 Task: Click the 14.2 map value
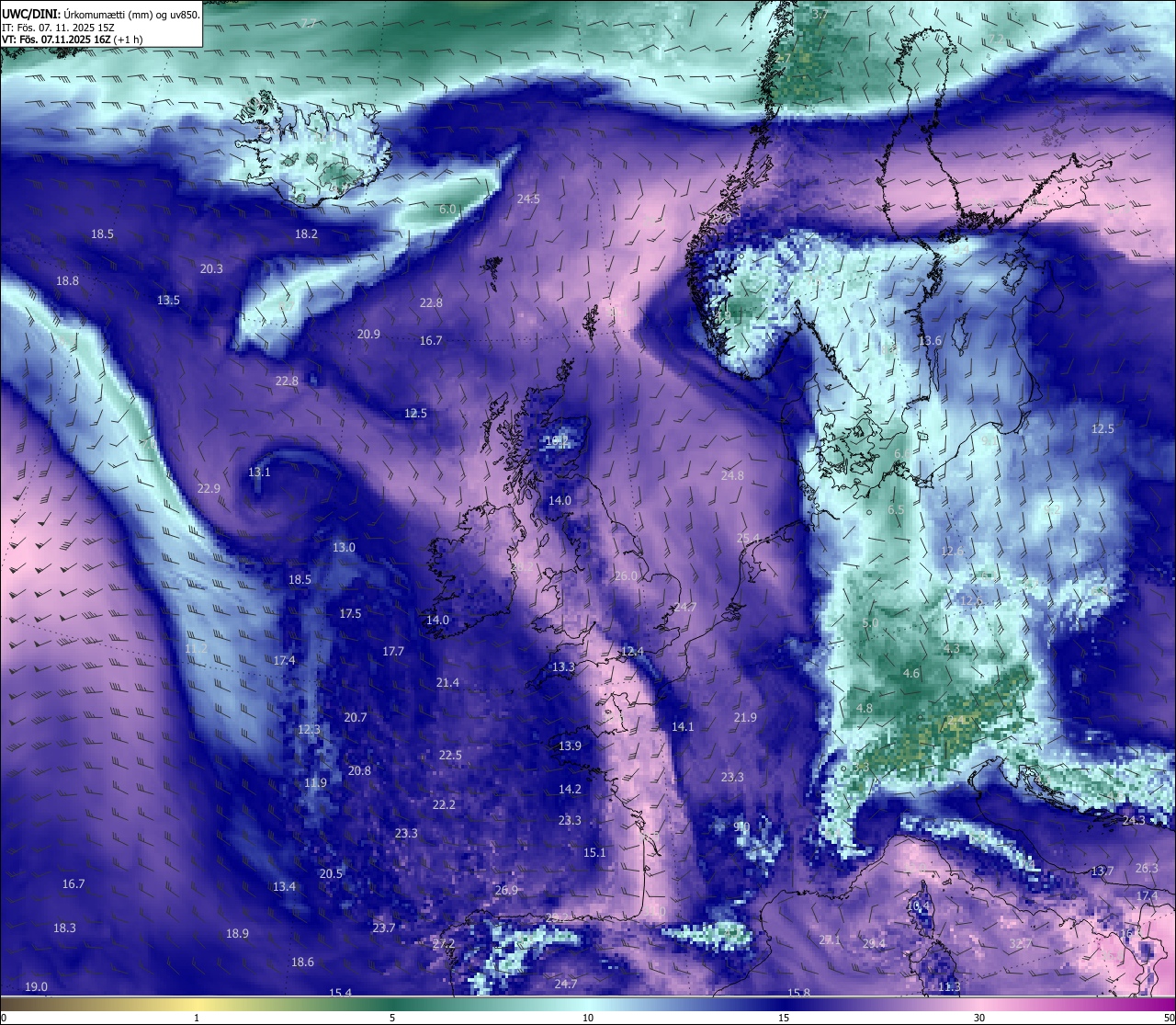(570, 790)
